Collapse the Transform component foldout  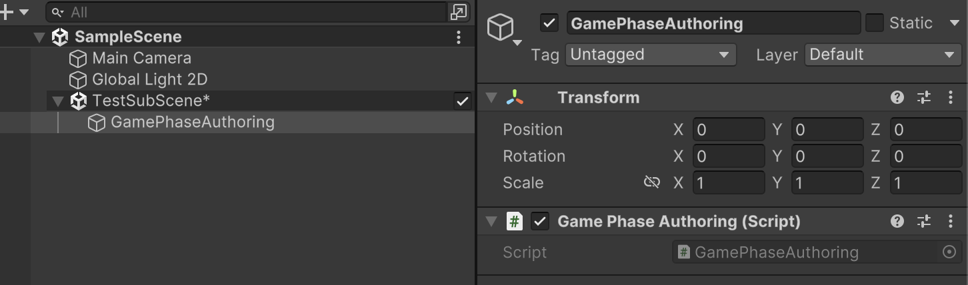492,98
